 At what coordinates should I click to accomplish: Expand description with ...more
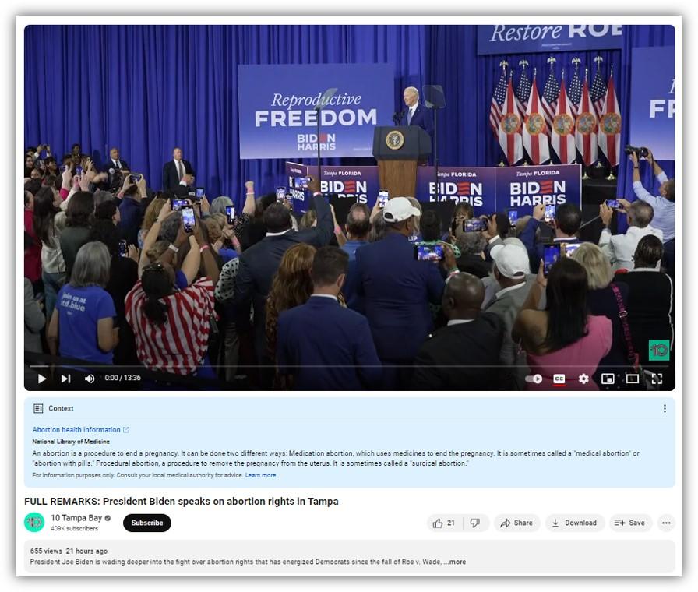click(x=455, y=562)
